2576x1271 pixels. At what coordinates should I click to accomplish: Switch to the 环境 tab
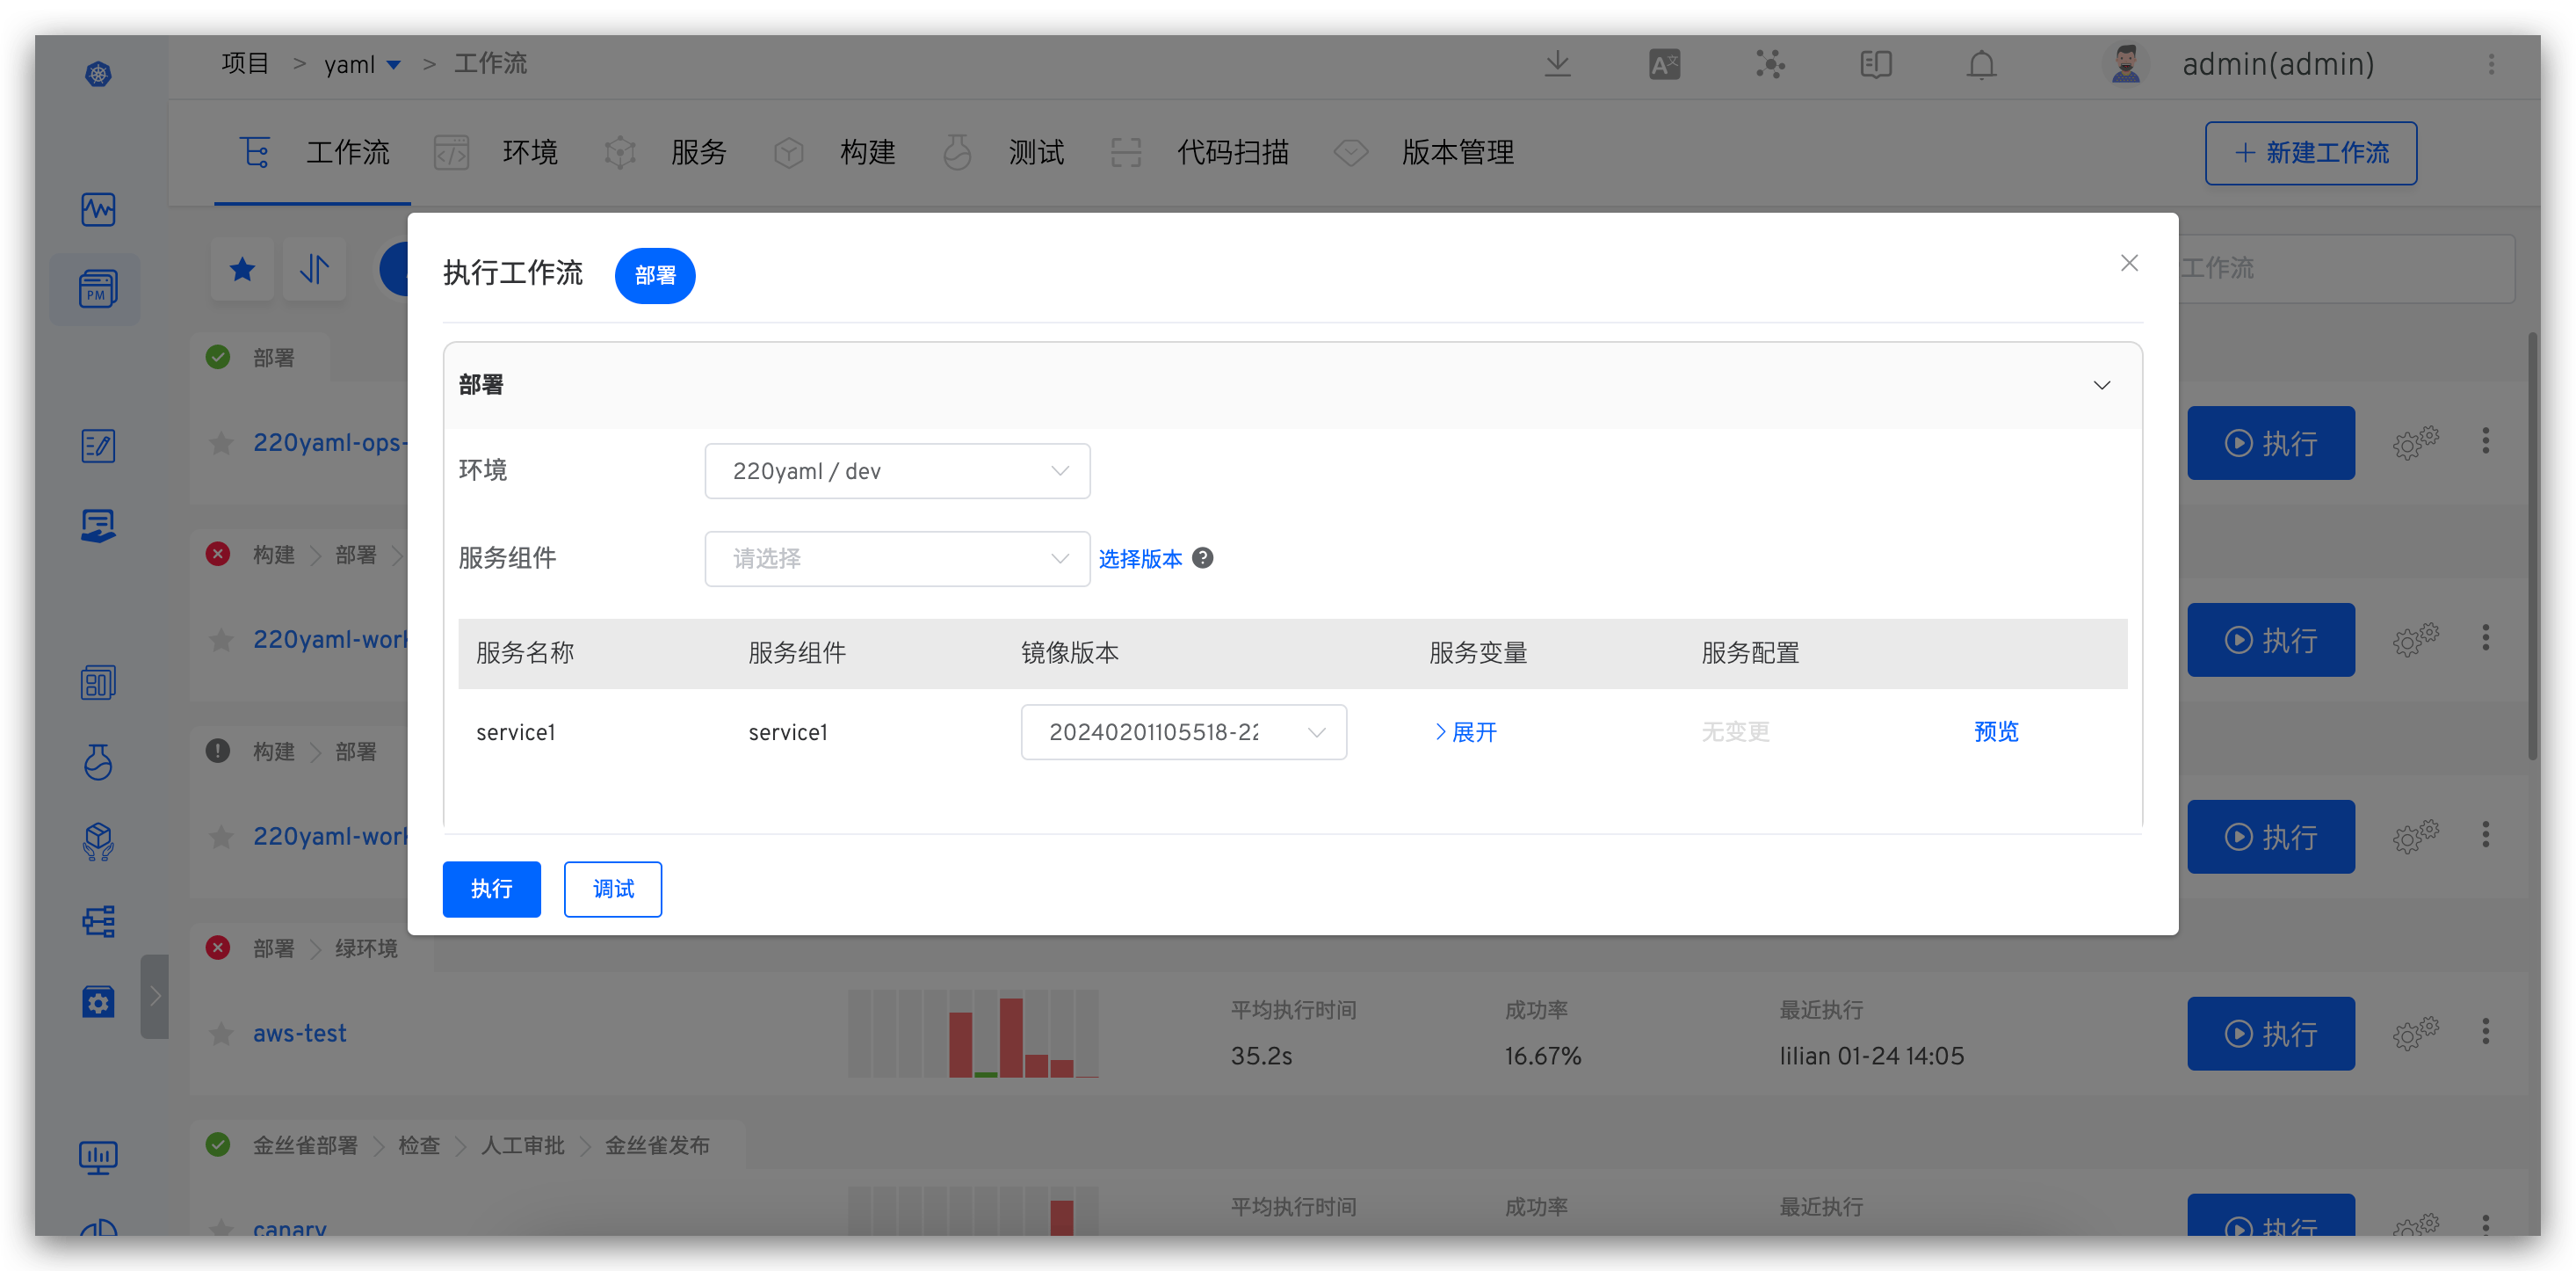(529, 153)
